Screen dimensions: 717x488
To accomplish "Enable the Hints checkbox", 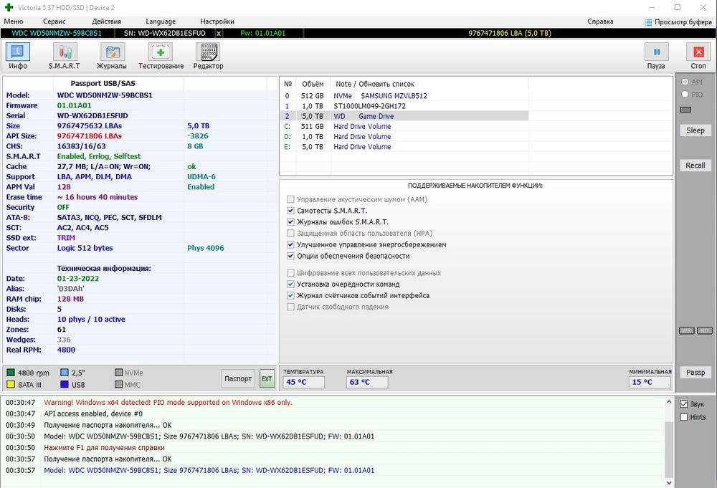I will [684, 417].
